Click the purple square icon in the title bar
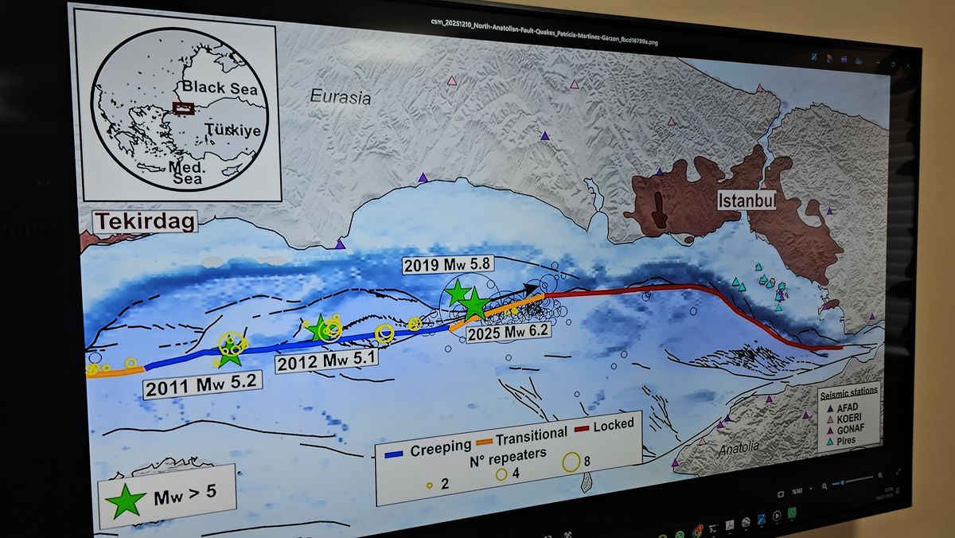The width and height of the screenshot is (955, 538). click(x=844, y=60)
